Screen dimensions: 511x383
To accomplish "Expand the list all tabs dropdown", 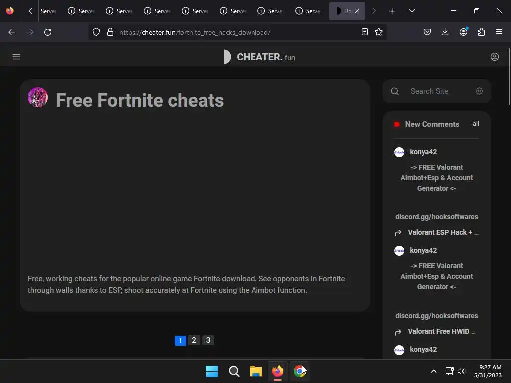I will coord(412,11).
